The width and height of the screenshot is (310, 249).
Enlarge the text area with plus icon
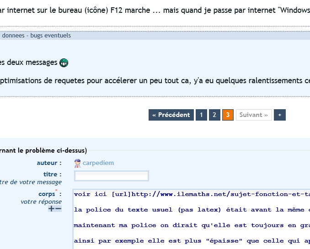51,209
